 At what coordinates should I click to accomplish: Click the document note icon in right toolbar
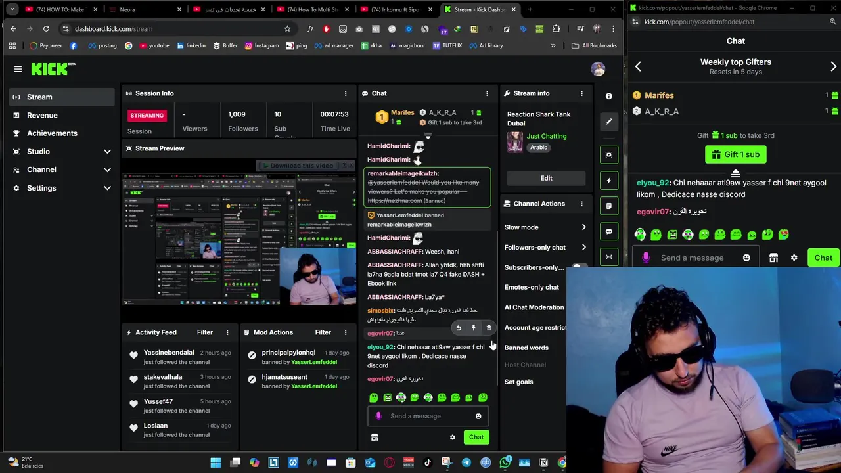point(609,206)
